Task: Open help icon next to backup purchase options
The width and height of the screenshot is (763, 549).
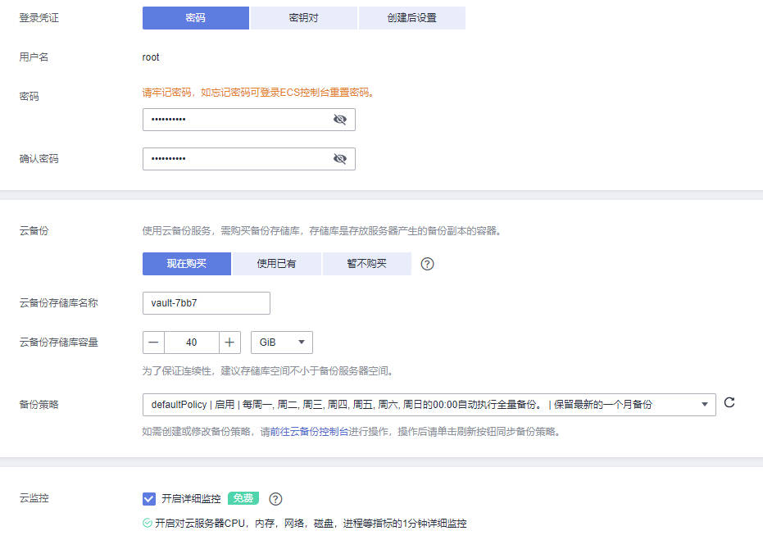Action: [x=427, y=263]
